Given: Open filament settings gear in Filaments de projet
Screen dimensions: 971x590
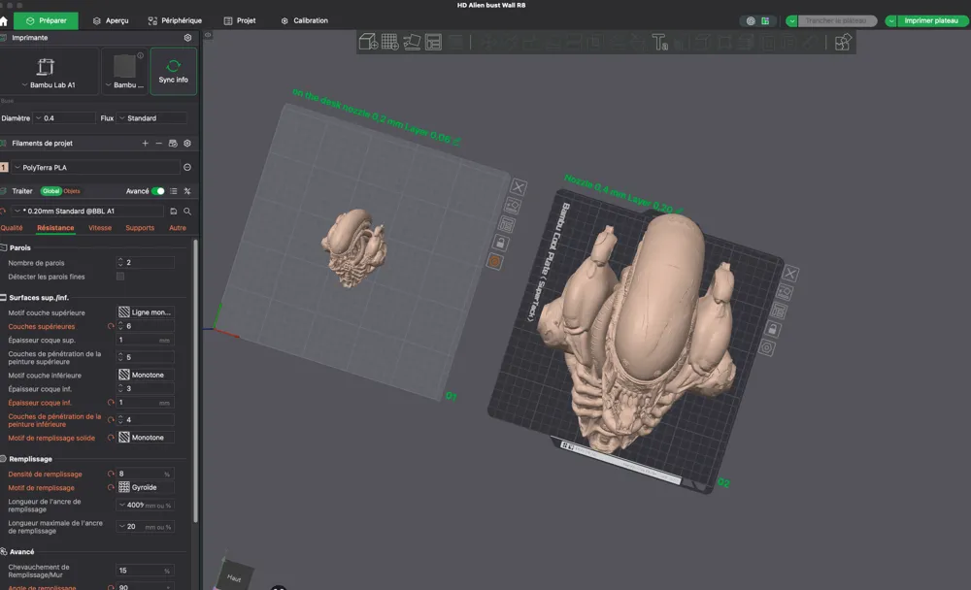Looking at the screenshot, I should click(x=187, y=143).
